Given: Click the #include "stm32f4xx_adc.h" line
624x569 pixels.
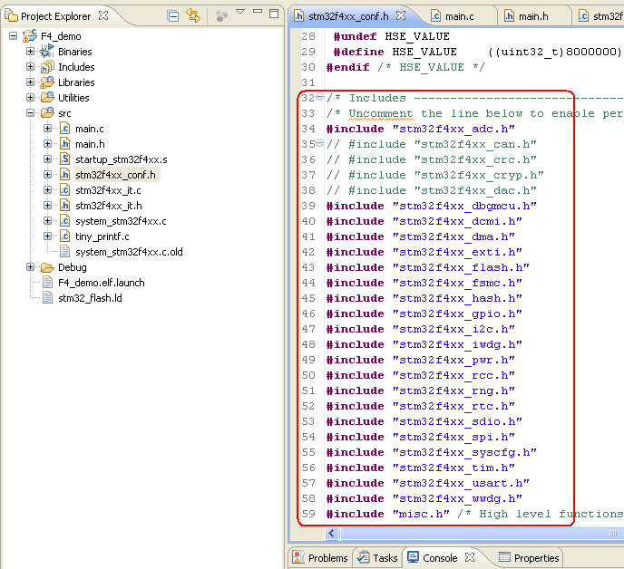Looking at the screenshot, I should 420,129.
